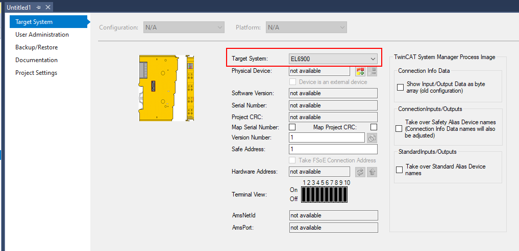
Task: Click the Hardware Address field
Action: click(319, 172)
